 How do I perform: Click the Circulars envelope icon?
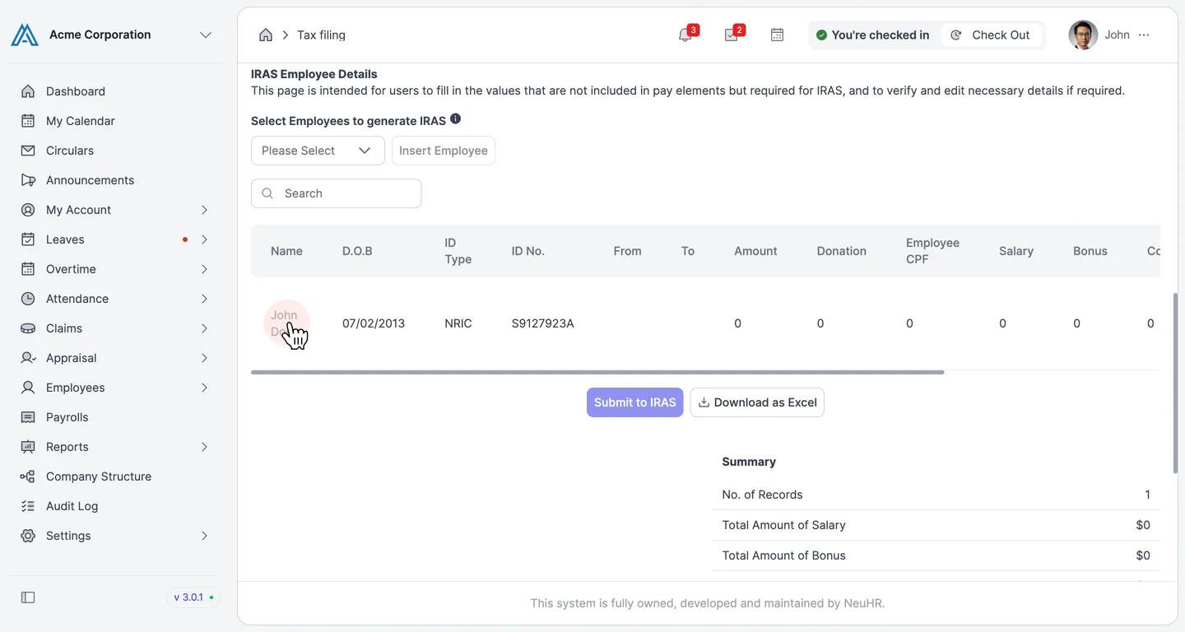click(28, 151)
